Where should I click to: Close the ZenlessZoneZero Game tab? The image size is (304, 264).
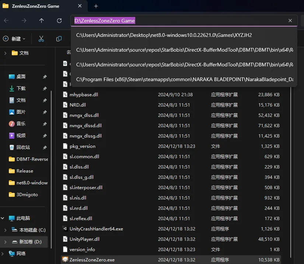(x=80, y=6)
